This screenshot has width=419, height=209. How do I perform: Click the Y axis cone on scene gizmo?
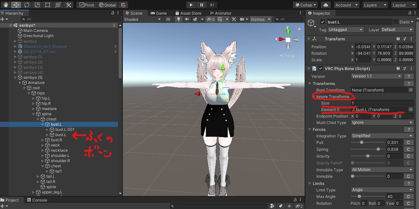coord(288,32)
